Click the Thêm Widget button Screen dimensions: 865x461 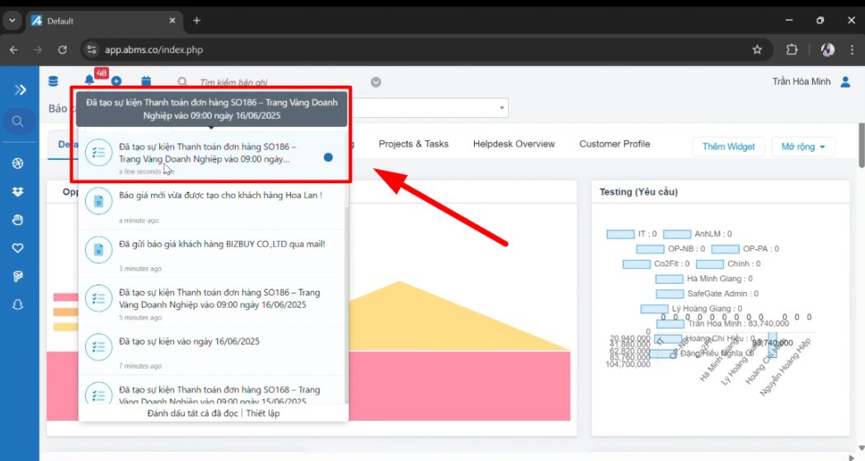(x=728, y=147)
